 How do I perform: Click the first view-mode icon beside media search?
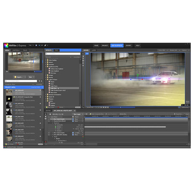(x=39, y=81)
